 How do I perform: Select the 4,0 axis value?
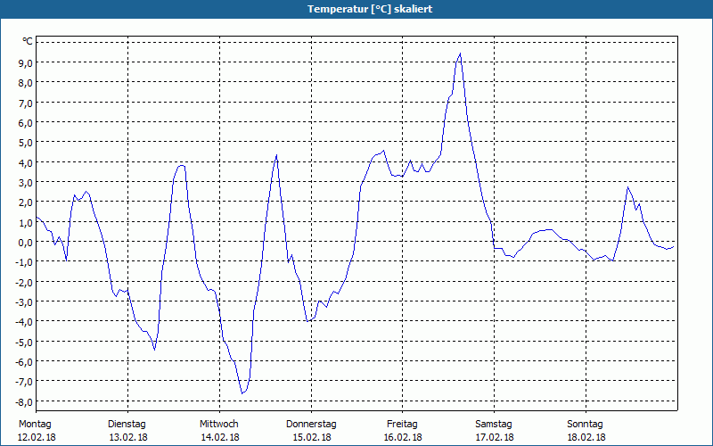tap(26, 162)
